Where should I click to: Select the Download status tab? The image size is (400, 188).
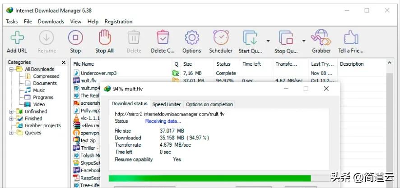130,103
